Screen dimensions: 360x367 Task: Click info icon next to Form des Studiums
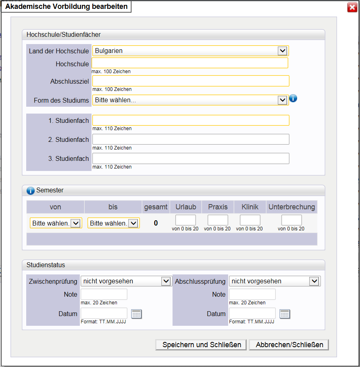tap(293, 98)
